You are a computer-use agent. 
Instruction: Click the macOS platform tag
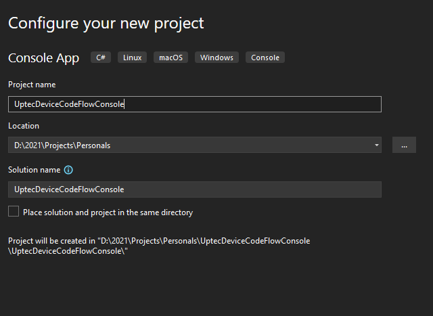click(x=171, y=58)
